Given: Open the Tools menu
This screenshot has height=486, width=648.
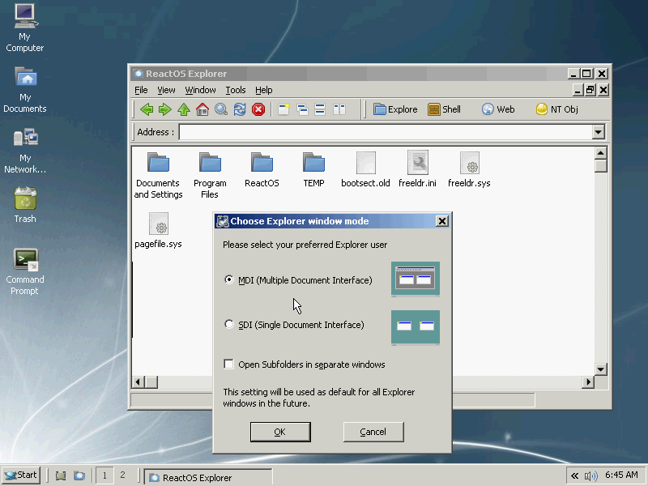Looking at the screenshot, I should pyautogui.click(x=236, y=90).
